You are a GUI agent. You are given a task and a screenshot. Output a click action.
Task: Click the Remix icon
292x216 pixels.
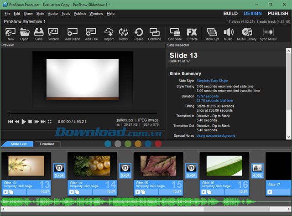coord(123,34)
